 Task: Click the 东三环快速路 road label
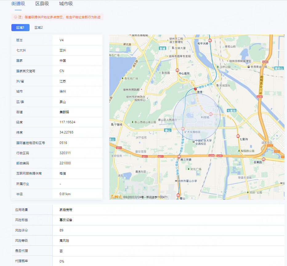coord(261,85)
